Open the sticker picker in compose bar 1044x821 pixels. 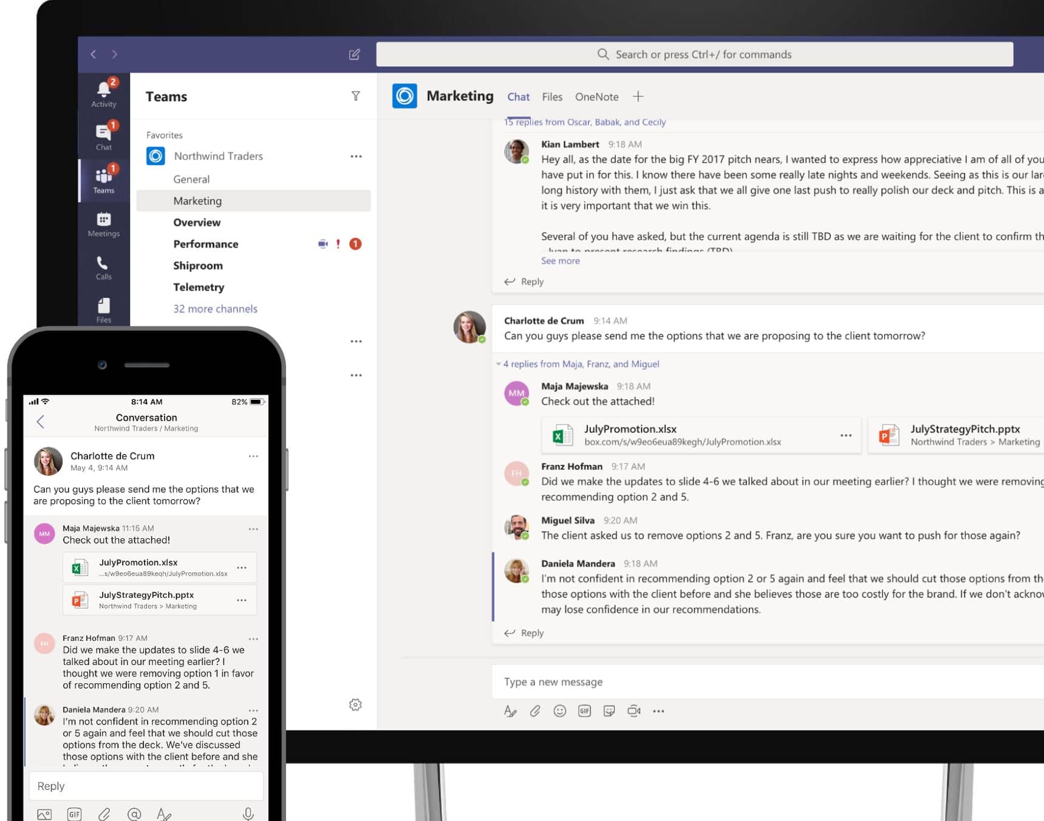609,711
